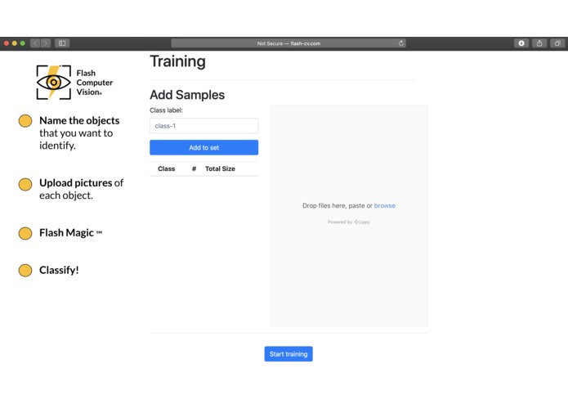Minimize the window with the yellow button
The image size is (568, 404).
click(15, 43)
